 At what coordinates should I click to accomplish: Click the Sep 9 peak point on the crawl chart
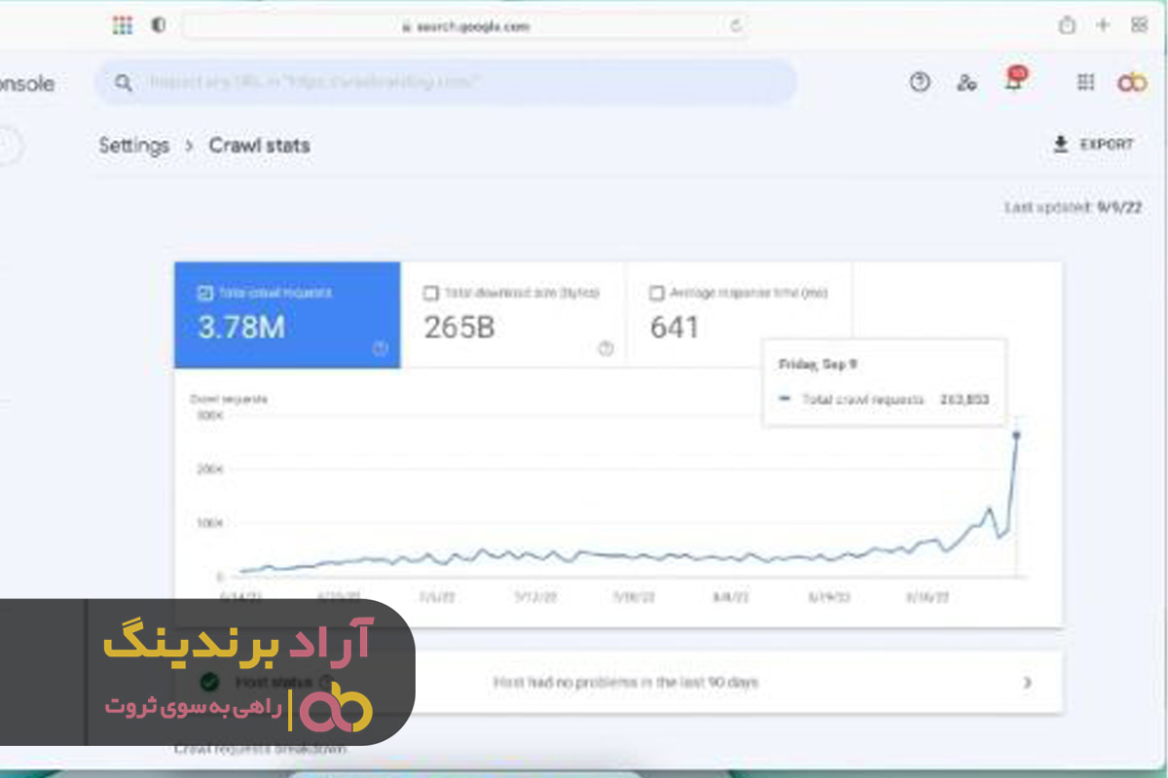point(1016,435)
